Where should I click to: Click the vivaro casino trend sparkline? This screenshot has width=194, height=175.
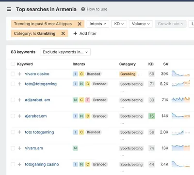click(181, 73)
